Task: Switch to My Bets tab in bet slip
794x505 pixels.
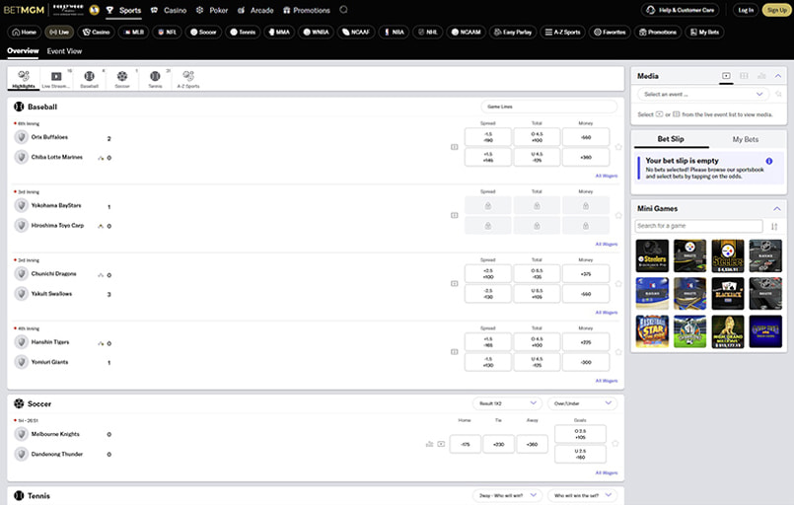Action: pyautogui.click(x=746, y=139)
